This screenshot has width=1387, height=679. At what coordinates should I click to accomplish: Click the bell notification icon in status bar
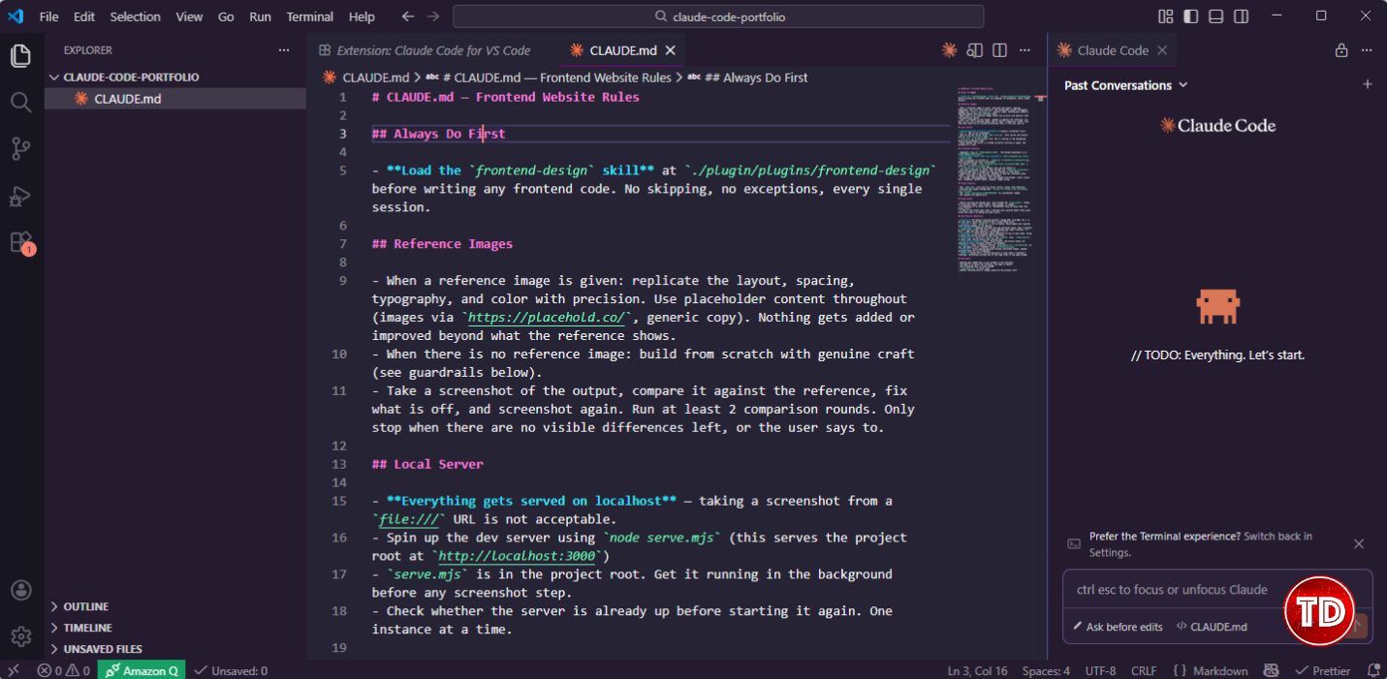pos(1374,669)
